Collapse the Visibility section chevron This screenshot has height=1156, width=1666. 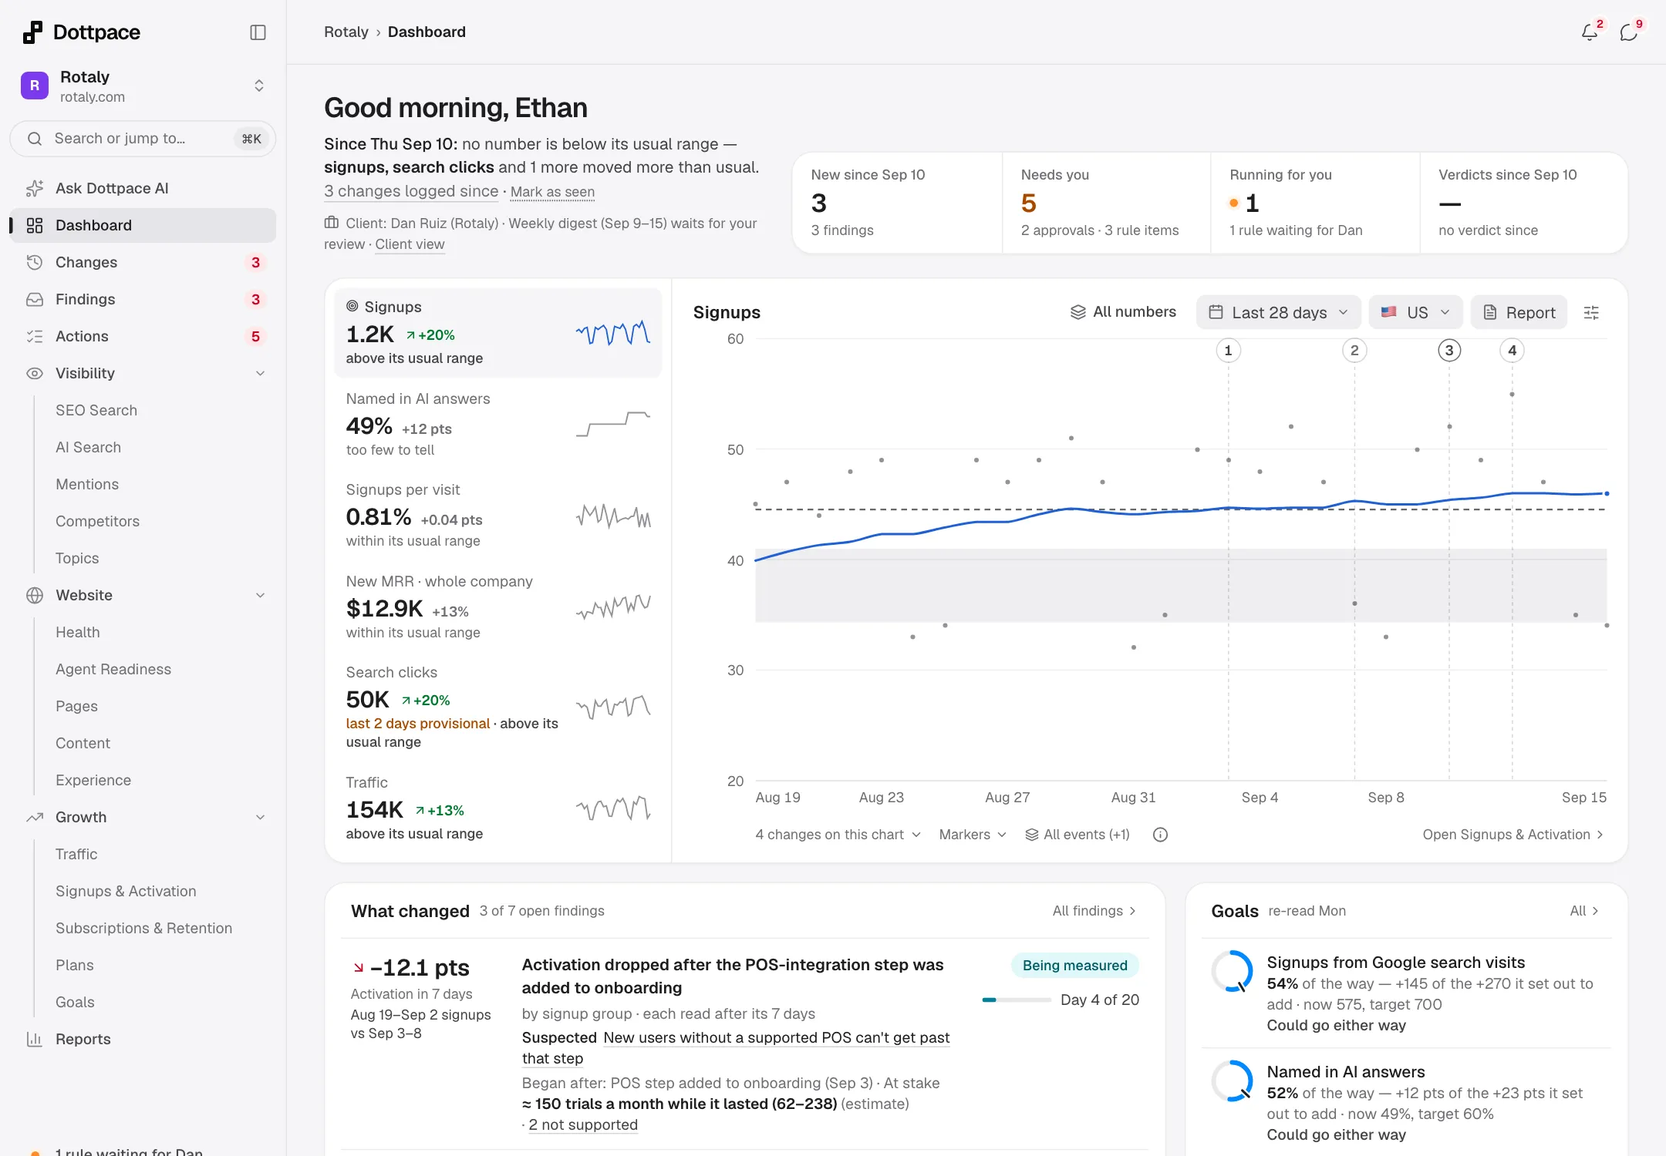261,374
